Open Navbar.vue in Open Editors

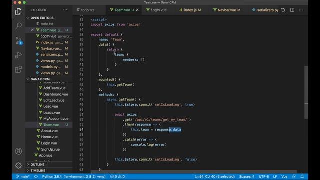(51, 48)
